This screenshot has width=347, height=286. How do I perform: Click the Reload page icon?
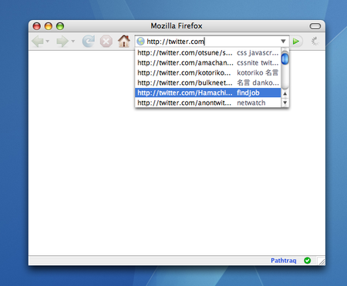89,42
